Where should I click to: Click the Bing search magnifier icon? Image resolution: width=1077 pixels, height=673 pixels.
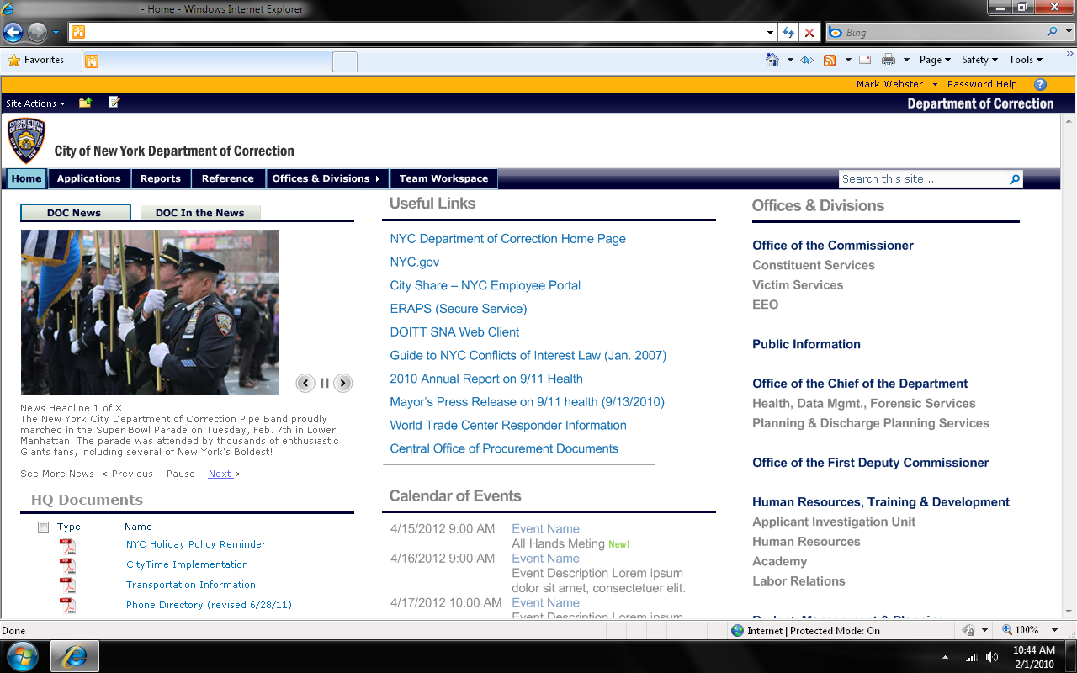pos(1052,33)
